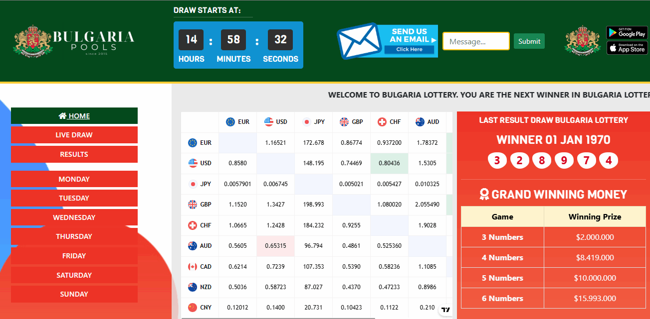Click the AUD row flag icon
This screenshot has height=319, width=650.
[x=193, y=246]
